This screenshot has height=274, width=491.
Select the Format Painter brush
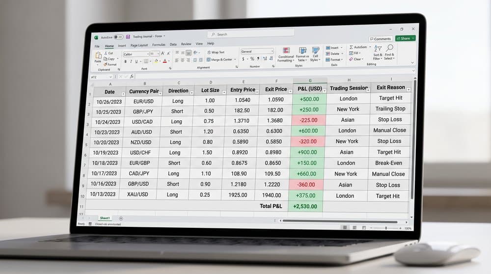[x=106, y=64]
